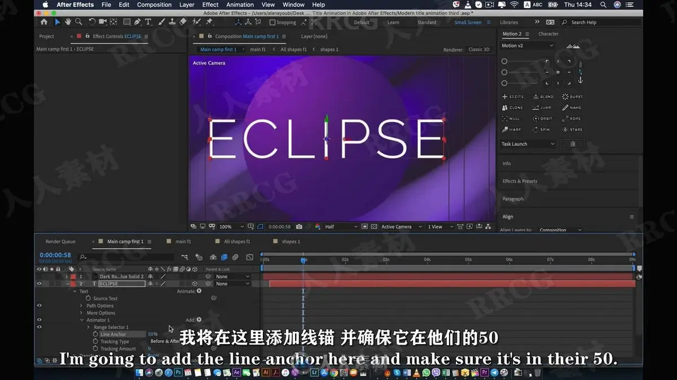Click the Search Help input field
This screenshot has height=380, width=677.
pos(600,23)
